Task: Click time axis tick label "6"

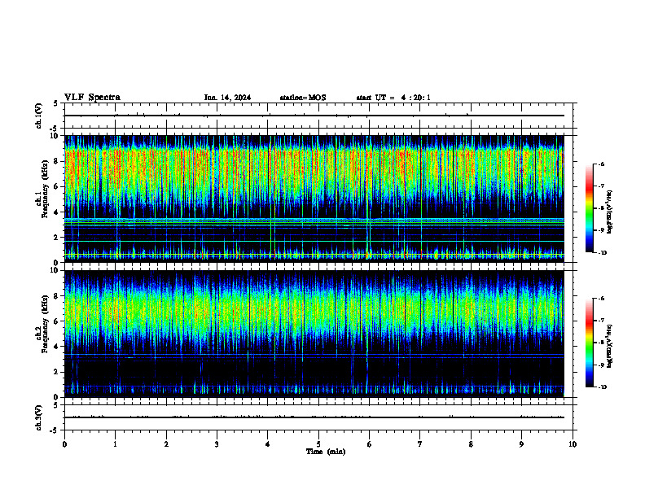Action: coord(370,444)
